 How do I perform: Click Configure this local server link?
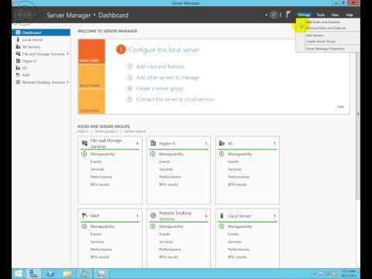(164, 50)
